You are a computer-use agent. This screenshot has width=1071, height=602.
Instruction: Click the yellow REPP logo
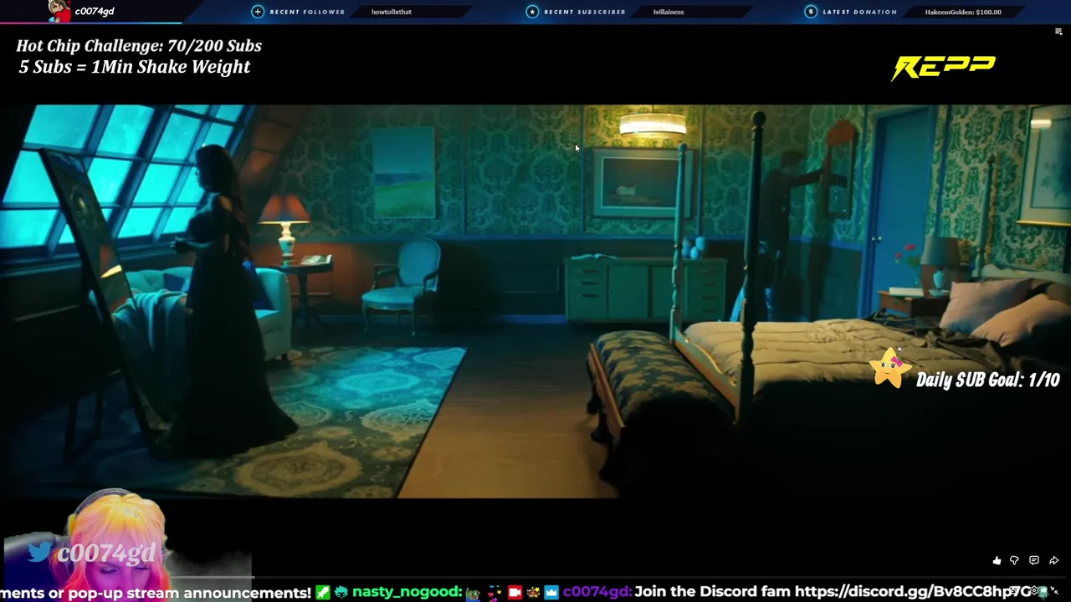click(x=943, y=68)
